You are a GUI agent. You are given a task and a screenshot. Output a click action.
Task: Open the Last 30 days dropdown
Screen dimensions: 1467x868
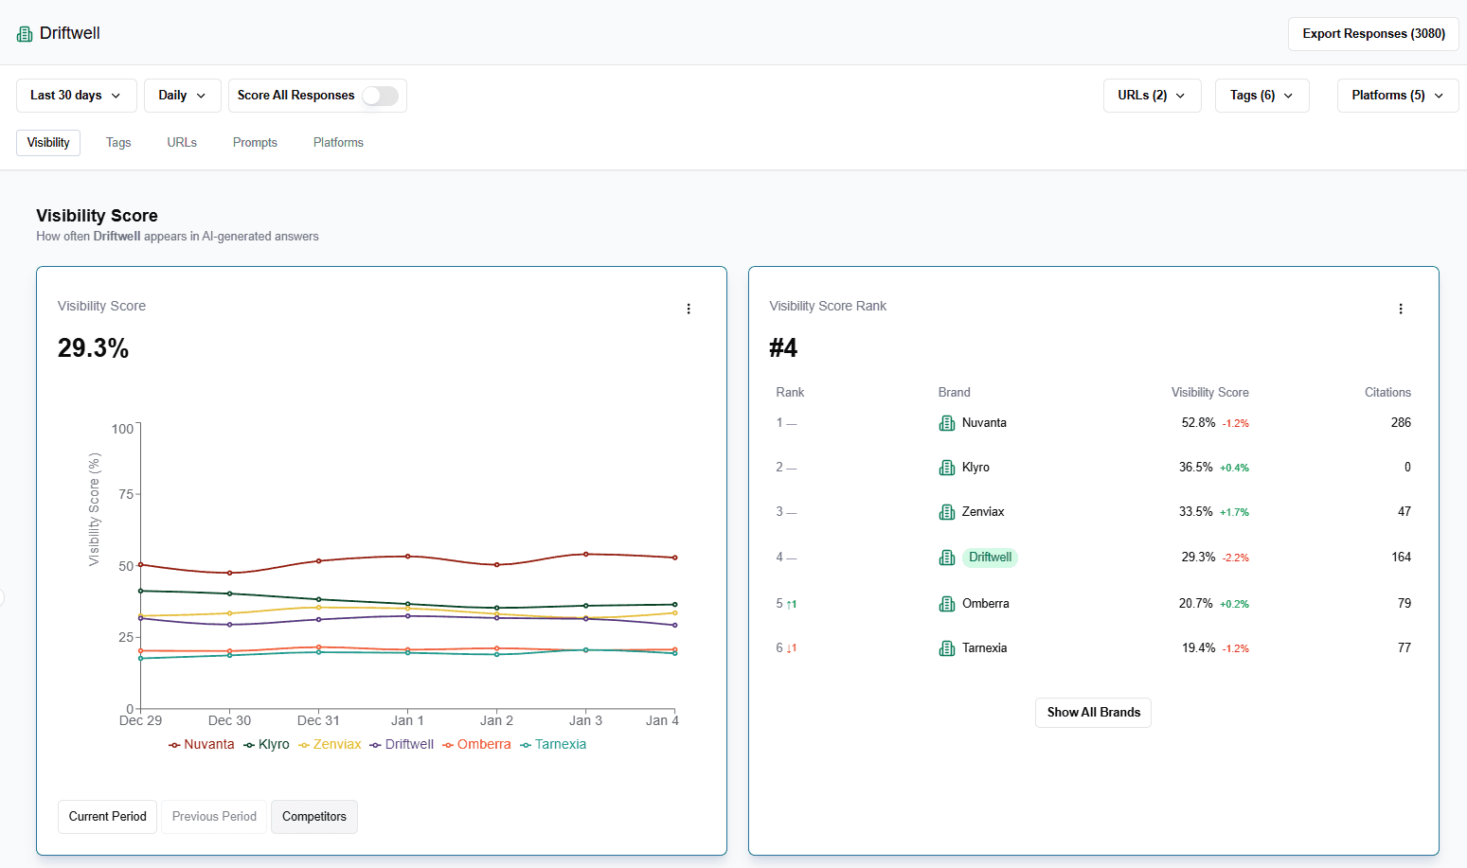tap(76, 95)
